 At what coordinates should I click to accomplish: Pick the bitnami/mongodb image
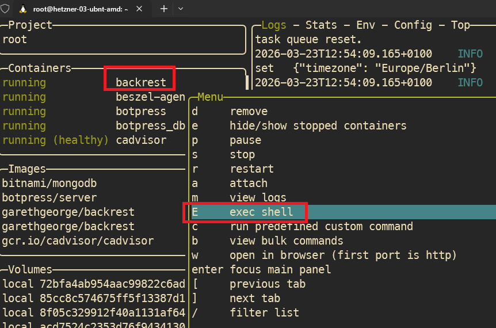[x=49, y=183]
